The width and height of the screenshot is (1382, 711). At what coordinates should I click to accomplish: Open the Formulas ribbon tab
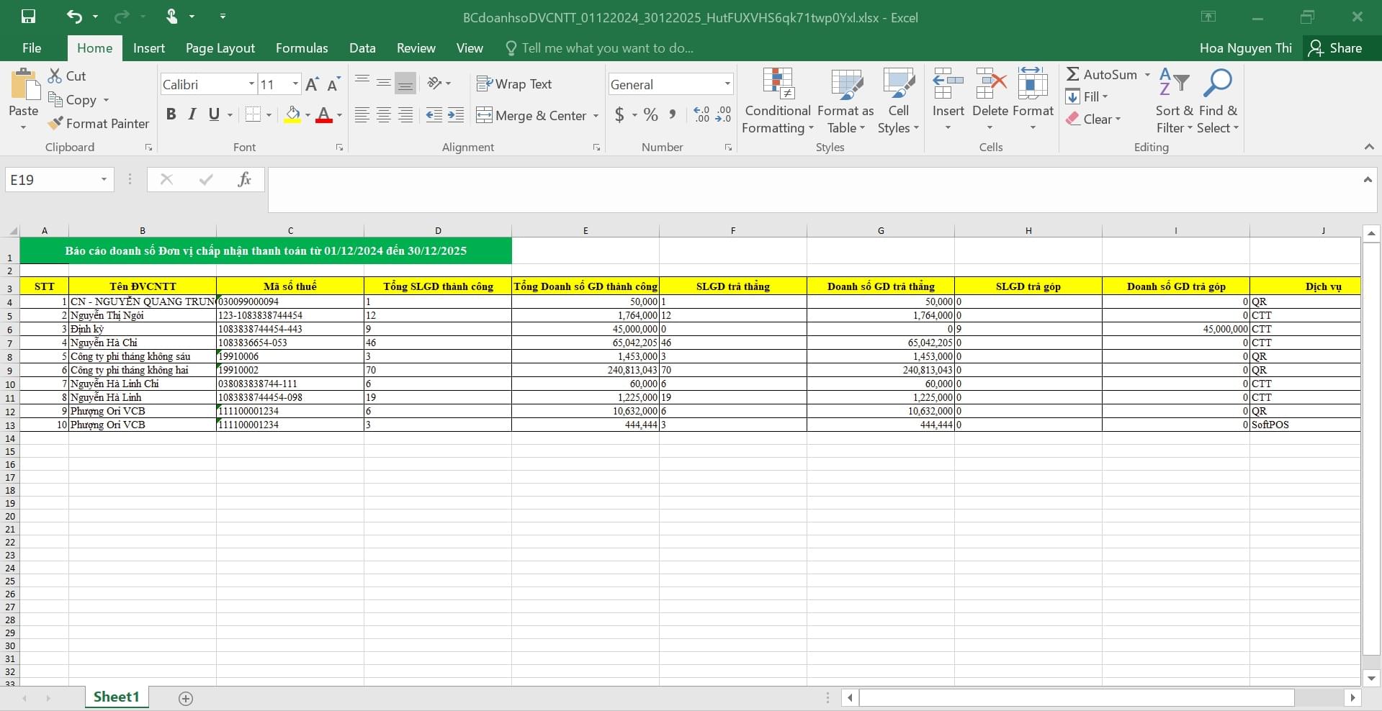[x=302, y=48]
